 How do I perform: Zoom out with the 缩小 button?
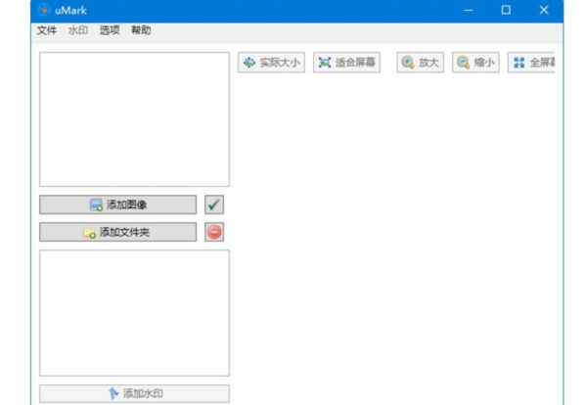coord(475,63)
